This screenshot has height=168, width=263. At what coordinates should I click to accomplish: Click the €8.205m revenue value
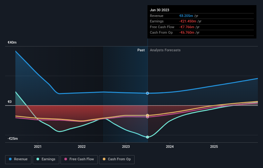pos(186,16)
